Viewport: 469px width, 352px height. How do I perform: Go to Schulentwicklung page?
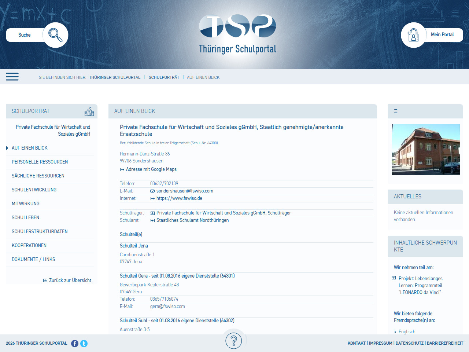click(34, 190)
